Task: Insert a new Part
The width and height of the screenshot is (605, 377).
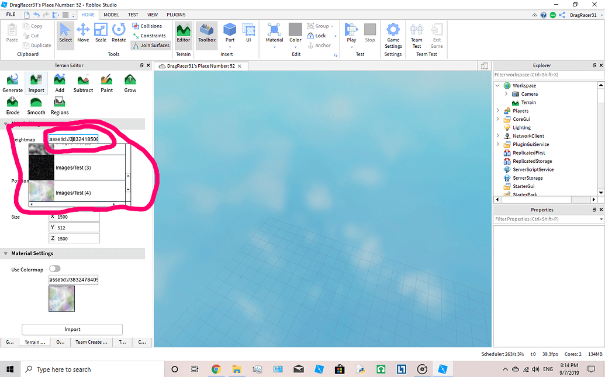Action: click(229, 32)
